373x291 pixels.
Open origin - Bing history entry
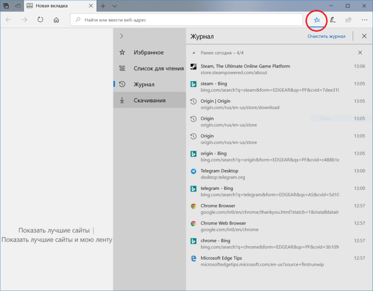[x=279, y=156]
